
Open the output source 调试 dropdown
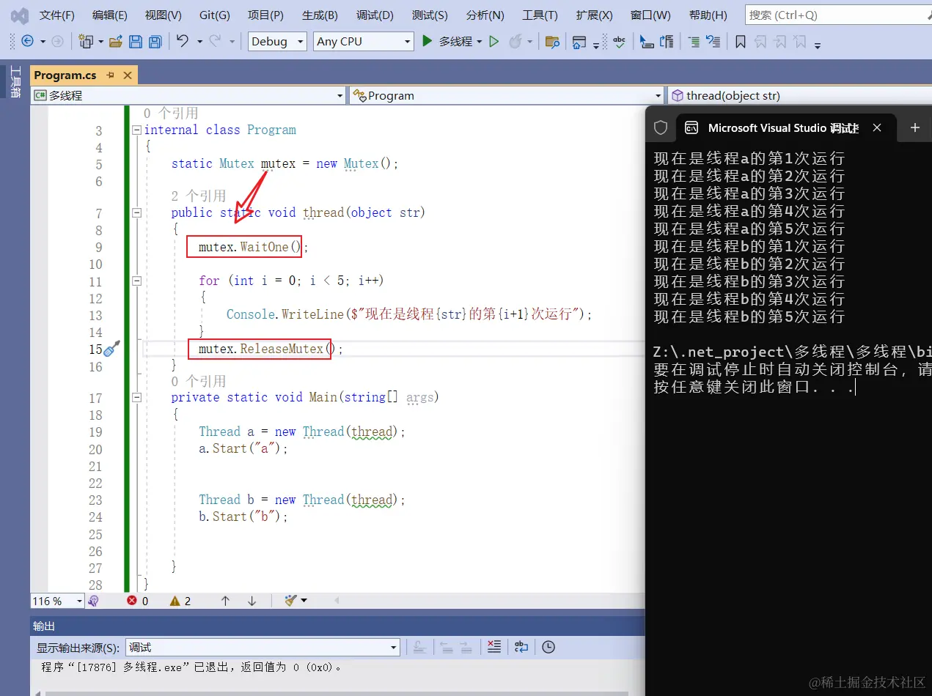[x=263, y=648]
